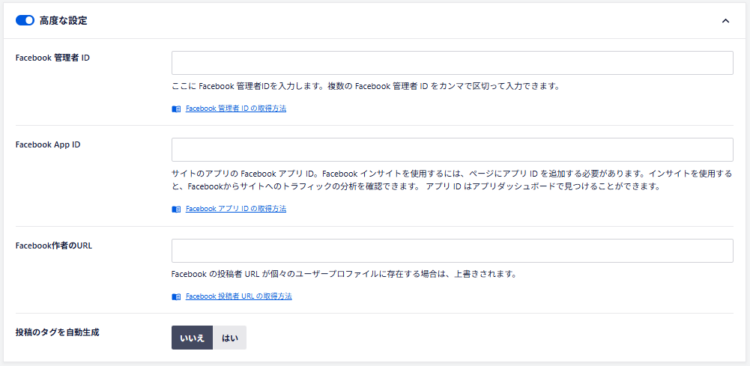750x366 pixels.
Task: Click the Facebook 管理者 ID field label
Action: (x=52, y=58)
